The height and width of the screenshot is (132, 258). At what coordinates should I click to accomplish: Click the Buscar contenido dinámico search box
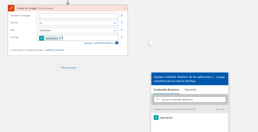tap(190, 99)
